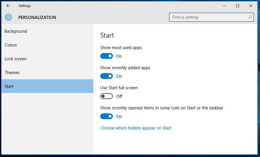
Task: Minimize the Settings window
Action: [x=224, y=6]
